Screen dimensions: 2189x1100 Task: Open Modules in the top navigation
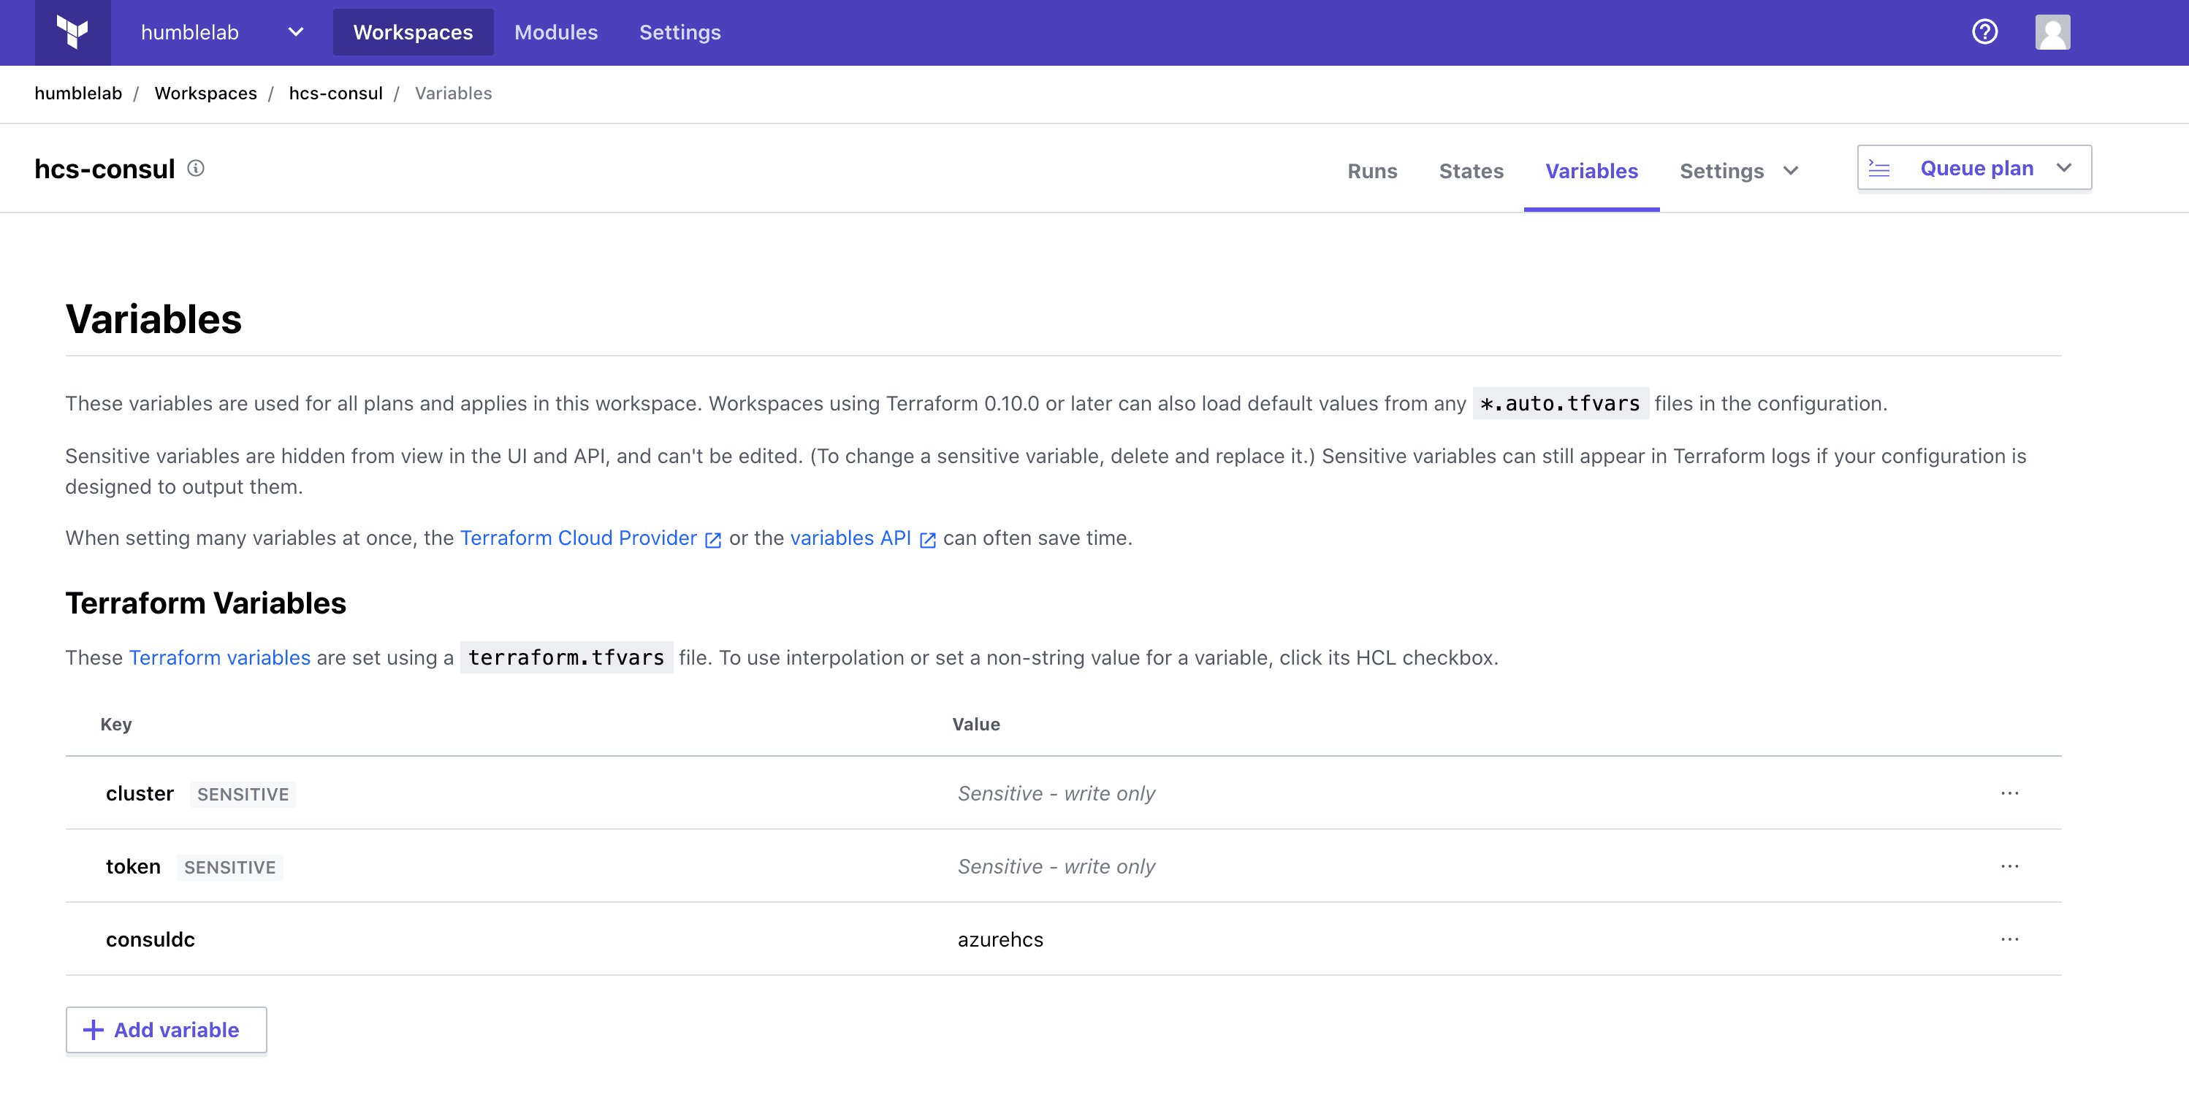tap(556, 32)
